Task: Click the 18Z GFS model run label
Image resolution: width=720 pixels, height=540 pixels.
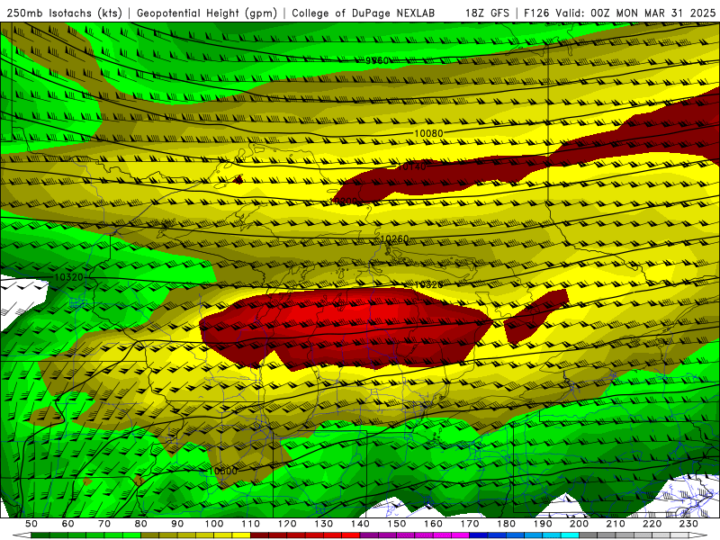Action: [487, 13]
